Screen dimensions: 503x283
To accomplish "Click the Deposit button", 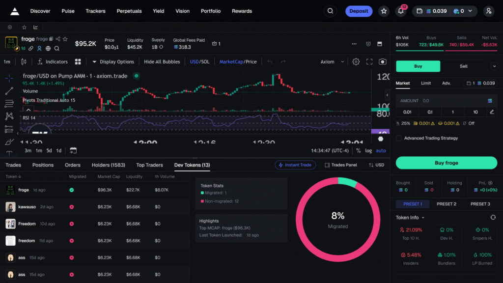I will click(x=359, y=11).
